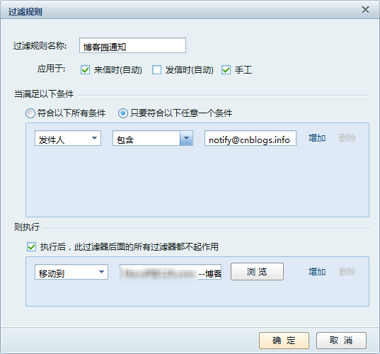Confirm with the 确定 button

[284, 341]
